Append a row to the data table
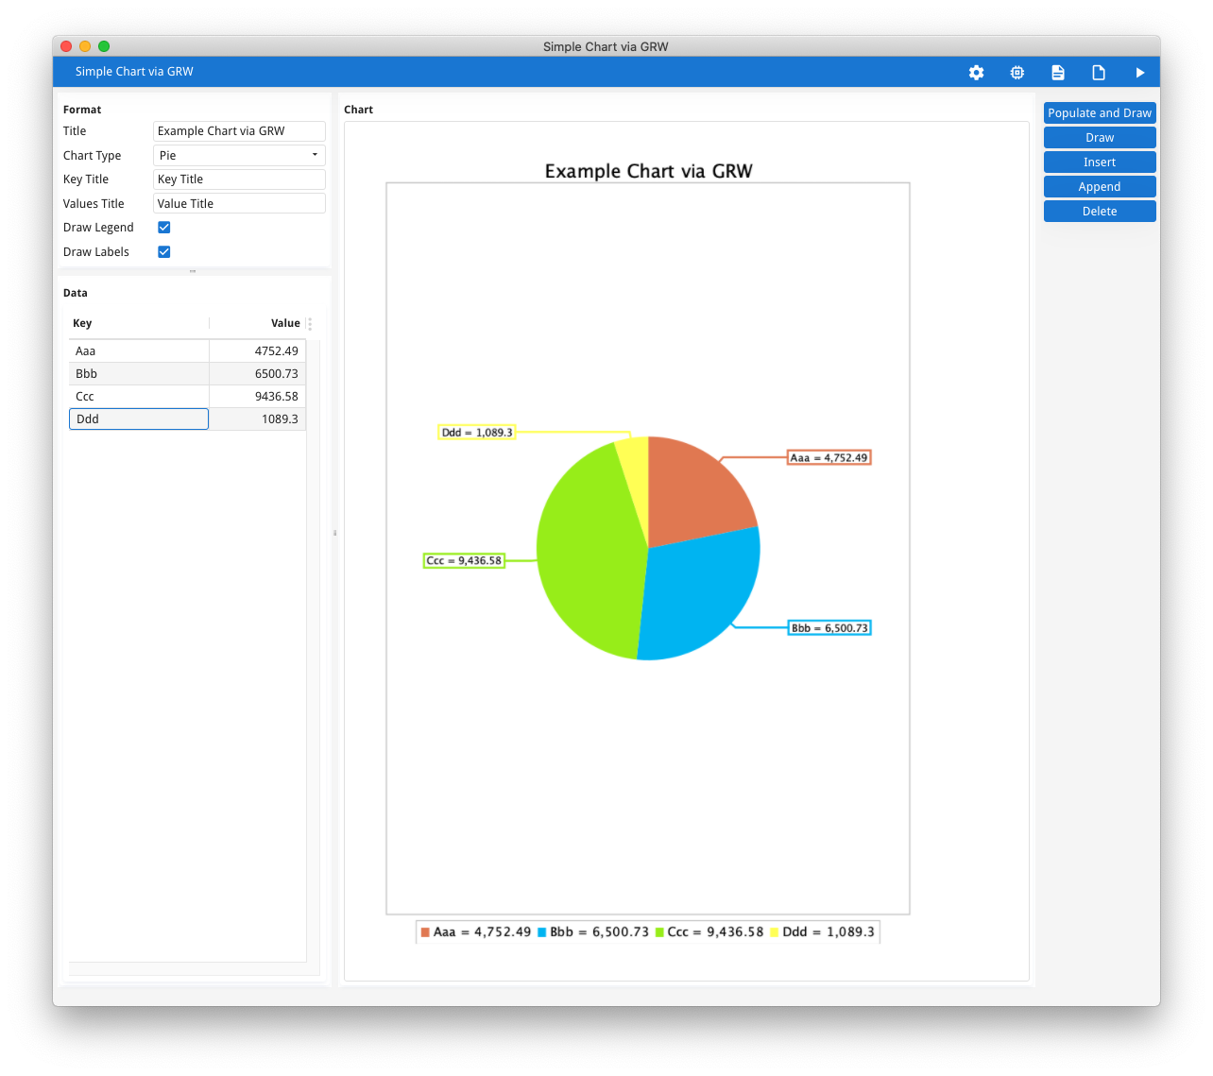 click(1099, 186)
